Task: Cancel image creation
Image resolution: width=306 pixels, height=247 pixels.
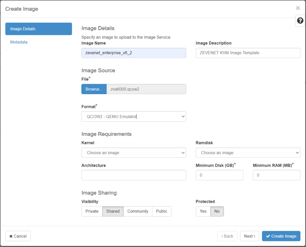Action: click(18, 236)
